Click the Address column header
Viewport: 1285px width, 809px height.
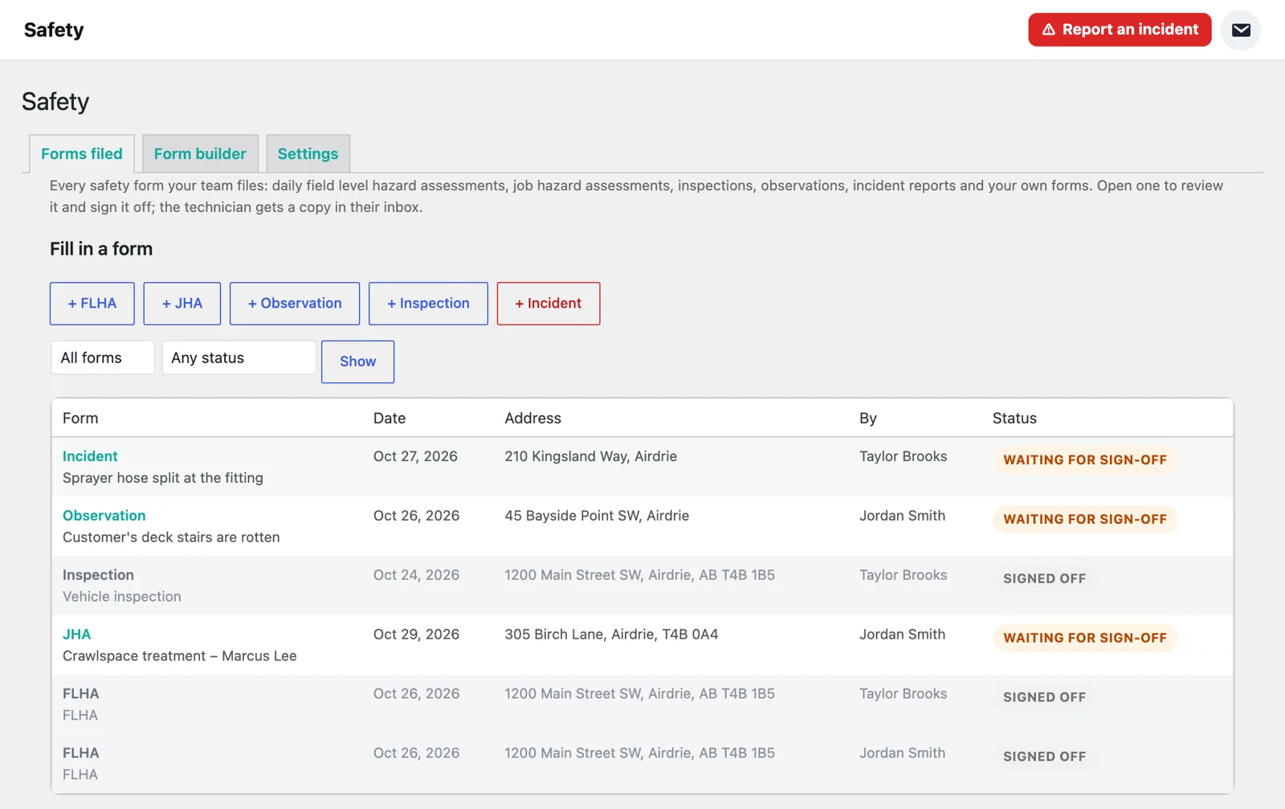532,419
